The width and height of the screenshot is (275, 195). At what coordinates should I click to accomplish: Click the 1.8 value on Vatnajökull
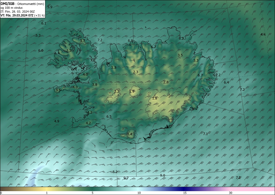pos(155,98)
